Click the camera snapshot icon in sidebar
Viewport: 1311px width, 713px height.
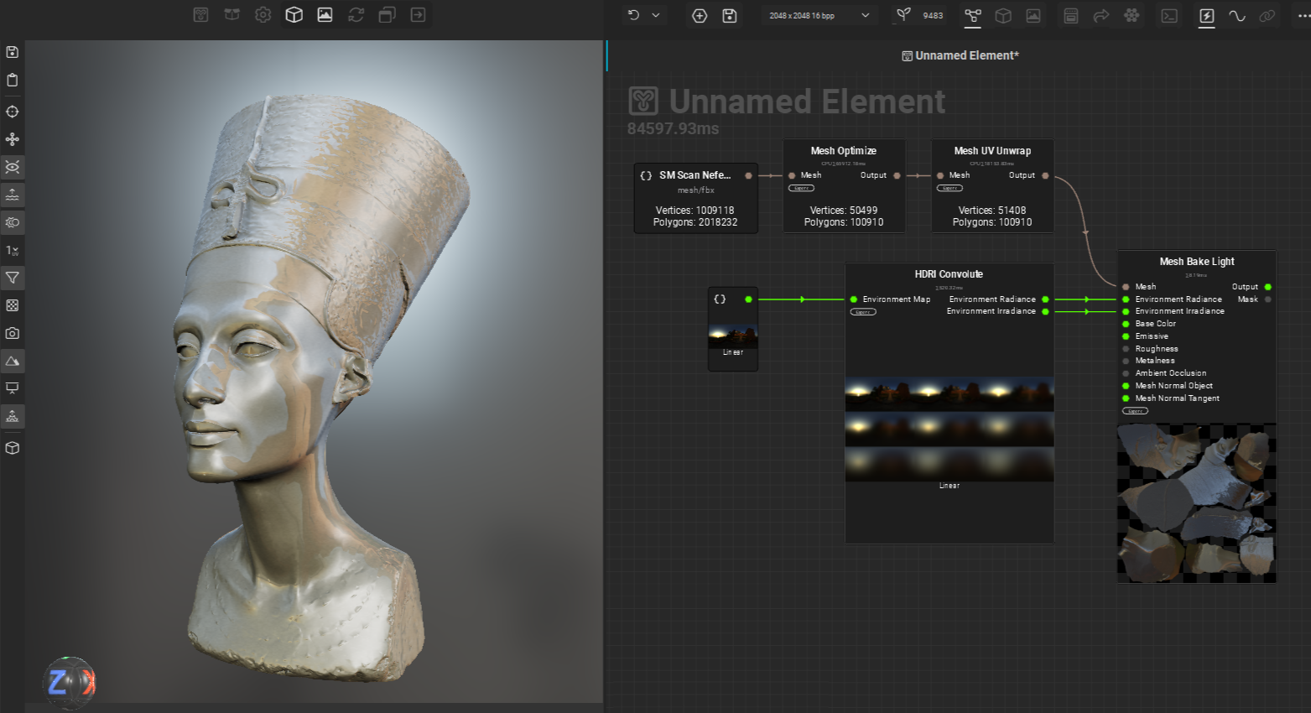13,333
